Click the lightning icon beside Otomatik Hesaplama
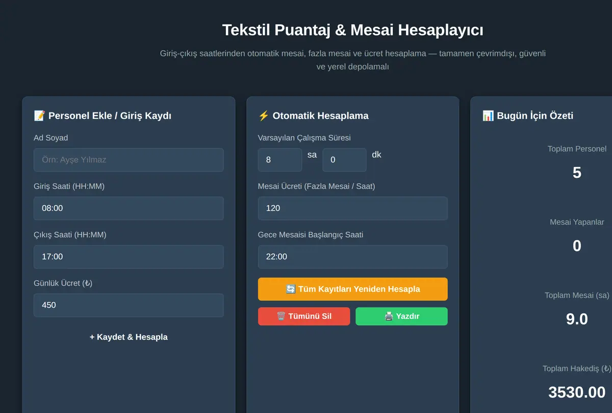 (264, 116)
